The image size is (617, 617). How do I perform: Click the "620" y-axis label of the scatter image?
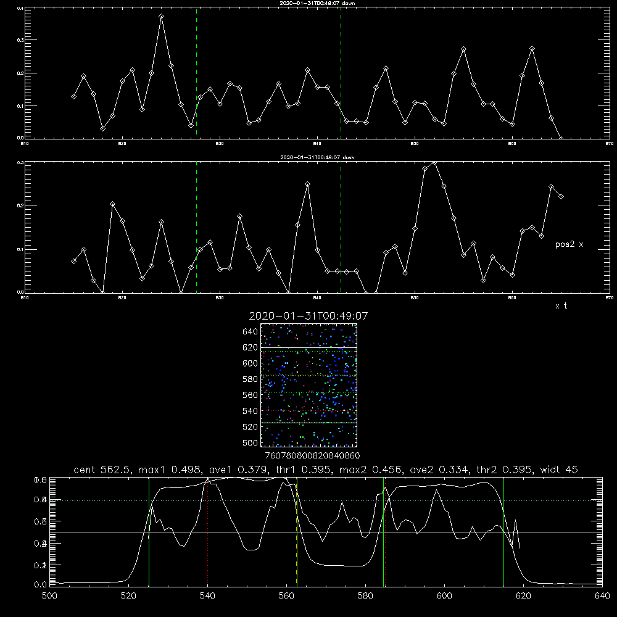point(251,347)
